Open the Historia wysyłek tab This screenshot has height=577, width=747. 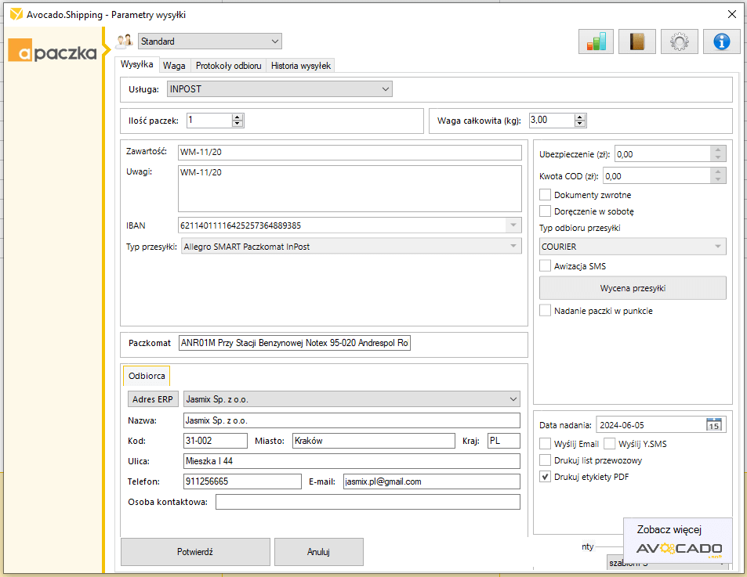point(301,66)
